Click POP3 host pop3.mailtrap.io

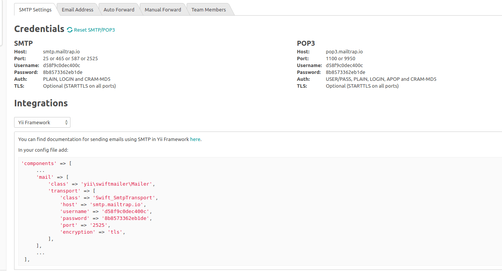(x=344, y=51)
